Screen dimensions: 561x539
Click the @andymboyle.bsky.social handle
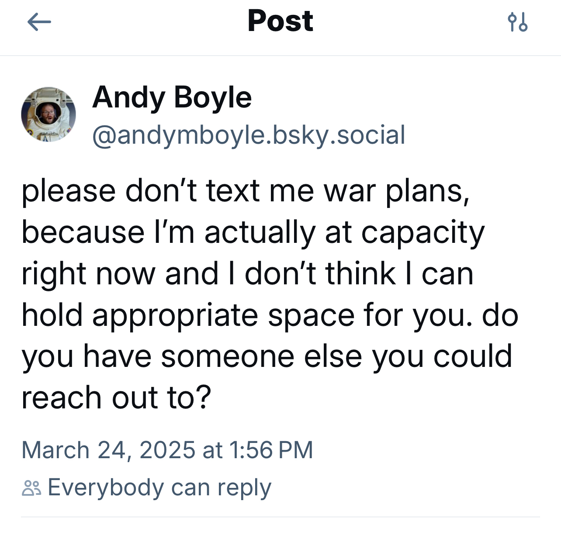[249, 135]
